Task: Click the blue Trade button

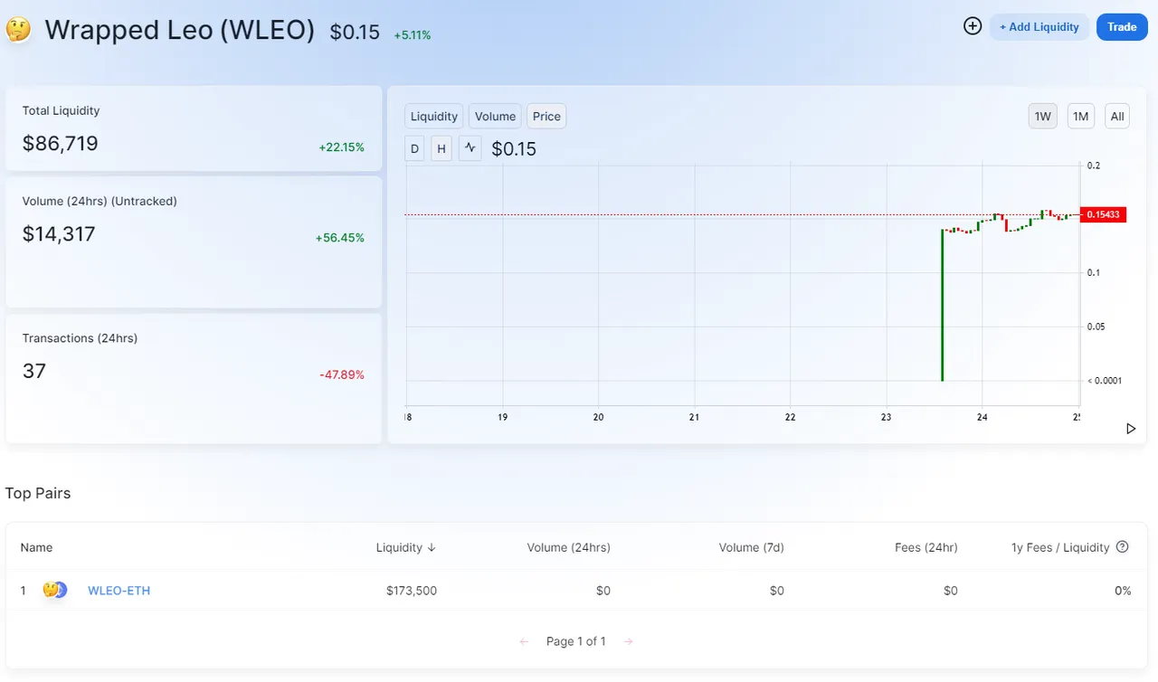Action: (1122, 27)
